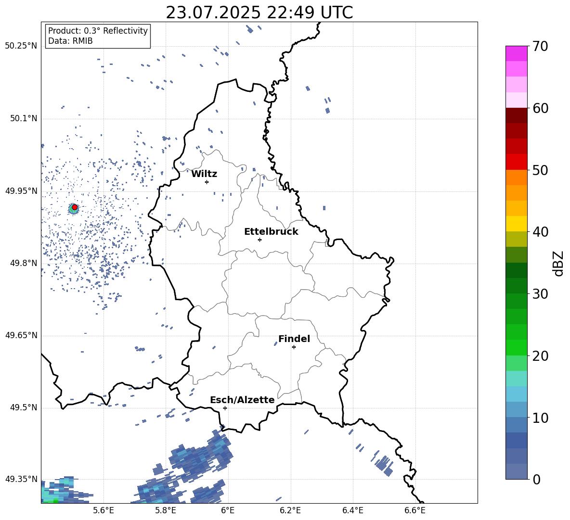
Task: Click the dBZ colorbar axis label
Action: [559, 263]
